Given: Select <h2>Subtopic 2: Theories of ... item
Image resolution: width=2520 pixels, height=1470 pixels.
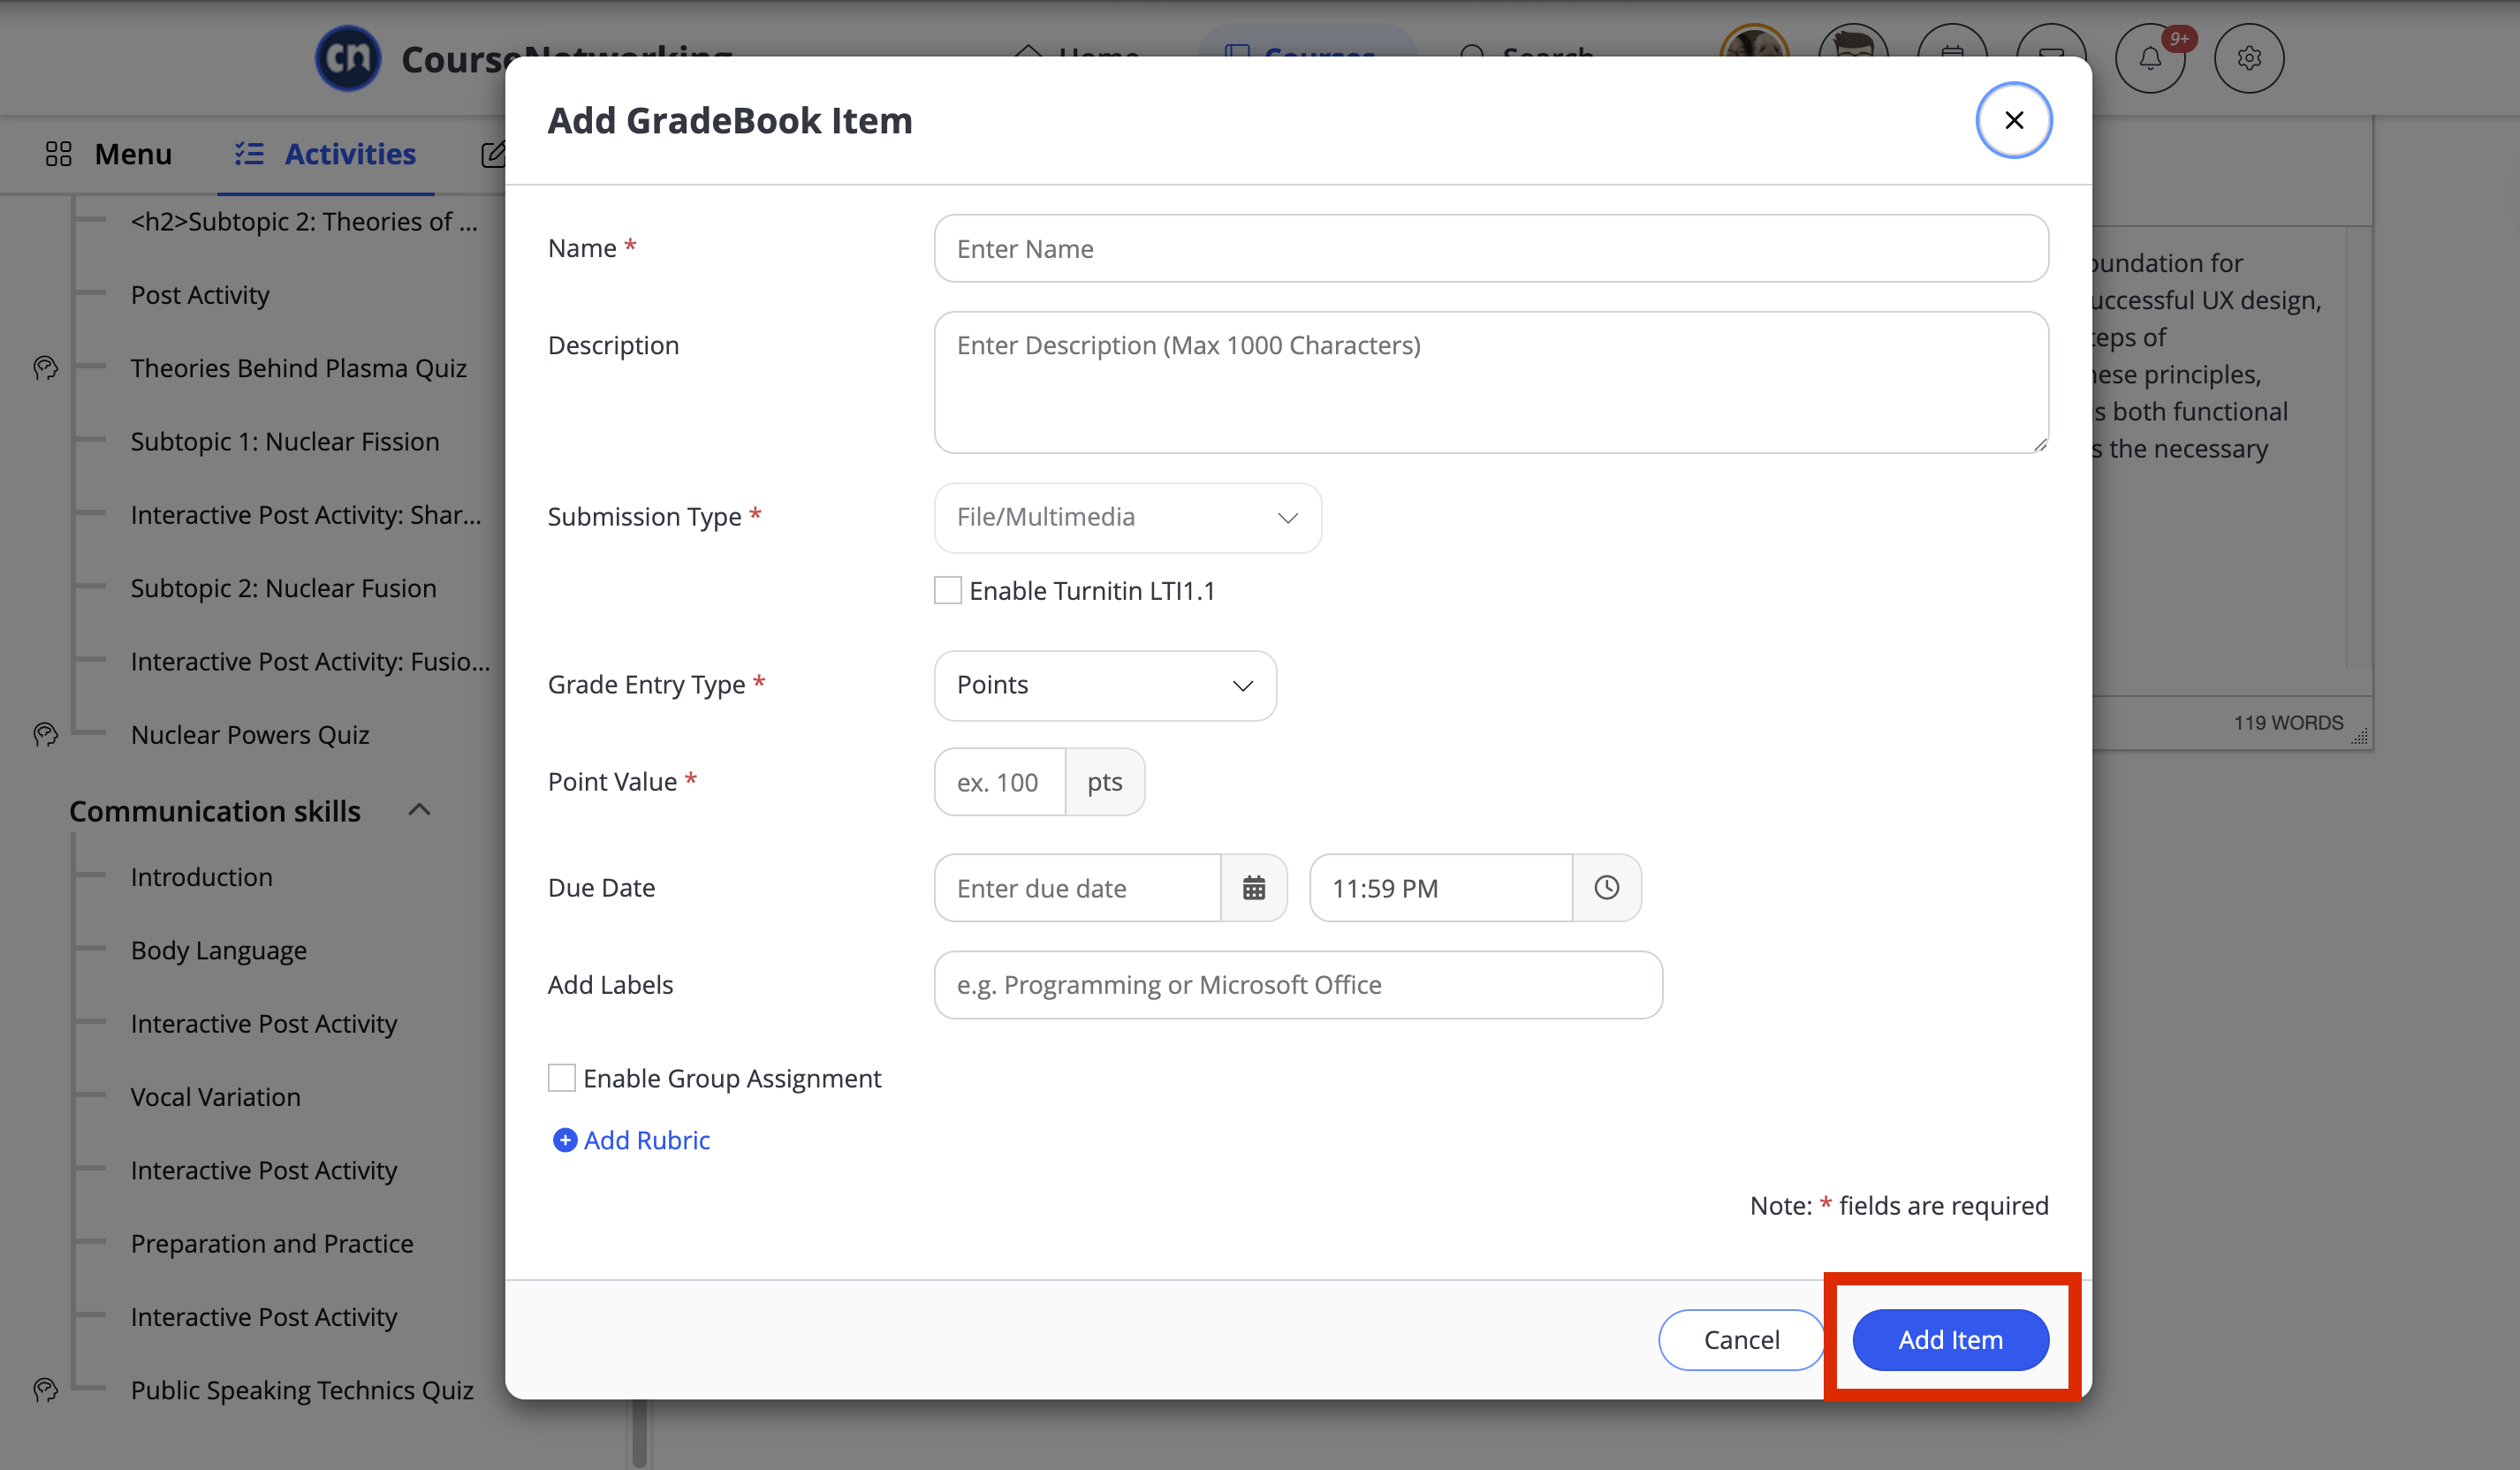Looking at the screenshot, I should pyautogui.click(x=304, y=221).
